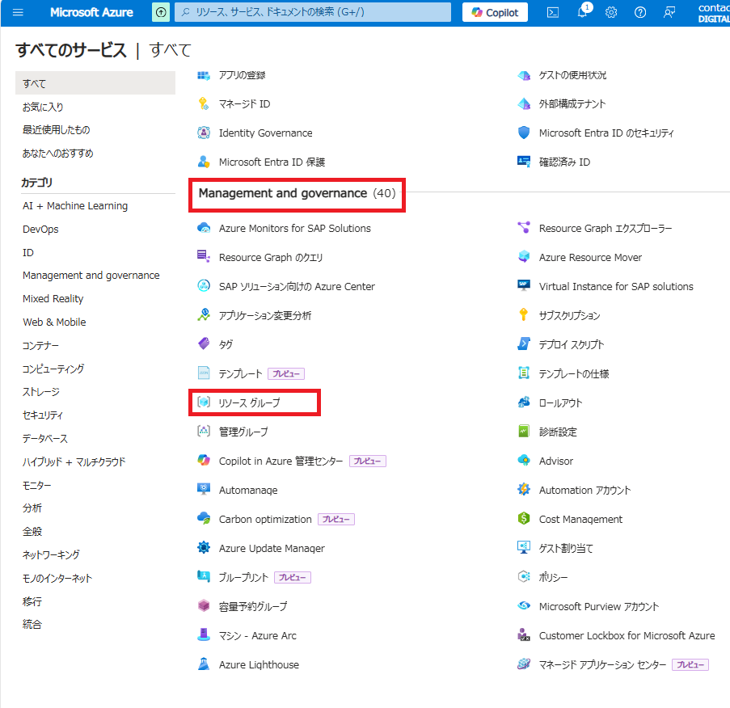Select お気に入り in the sidebar
The height and width of the screenshot is (708, 730).
pos(43,107)
